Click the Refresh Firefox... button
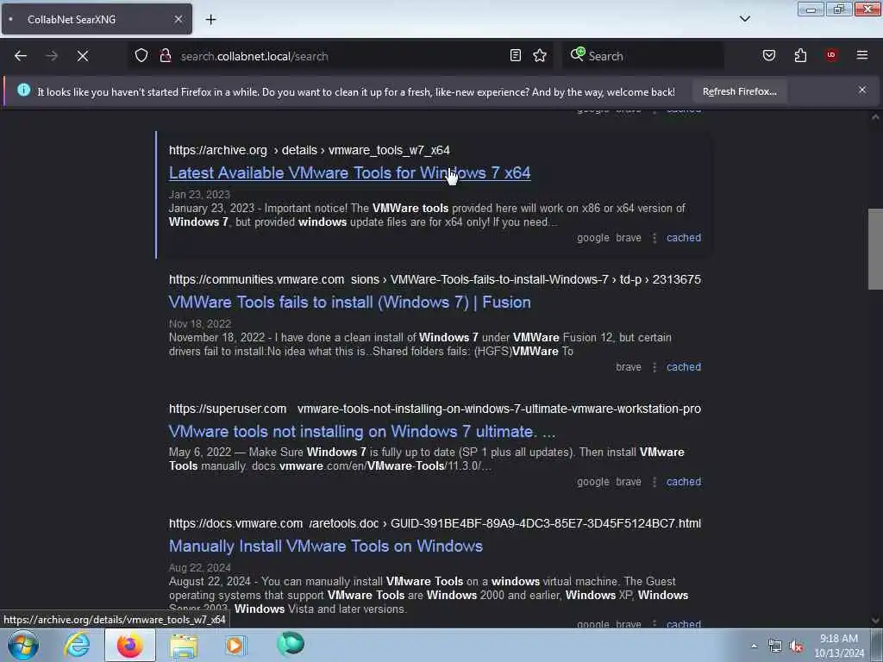This screenshot has height=662, width=883. pos(739,91)
